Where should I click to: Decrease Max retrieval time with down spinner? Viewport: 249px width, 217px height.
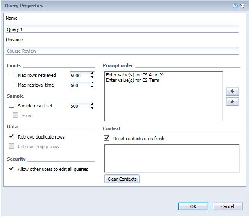tap(92, 87)
